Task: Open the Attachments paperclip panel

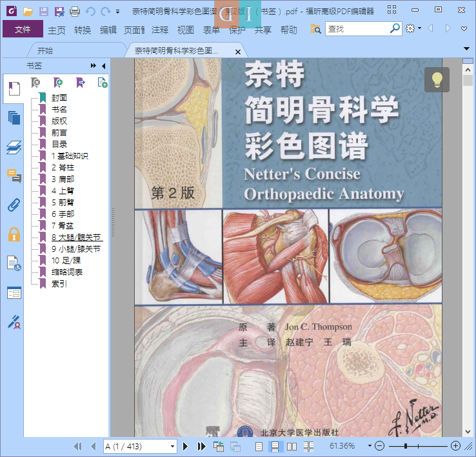Action: click(14, 205)
